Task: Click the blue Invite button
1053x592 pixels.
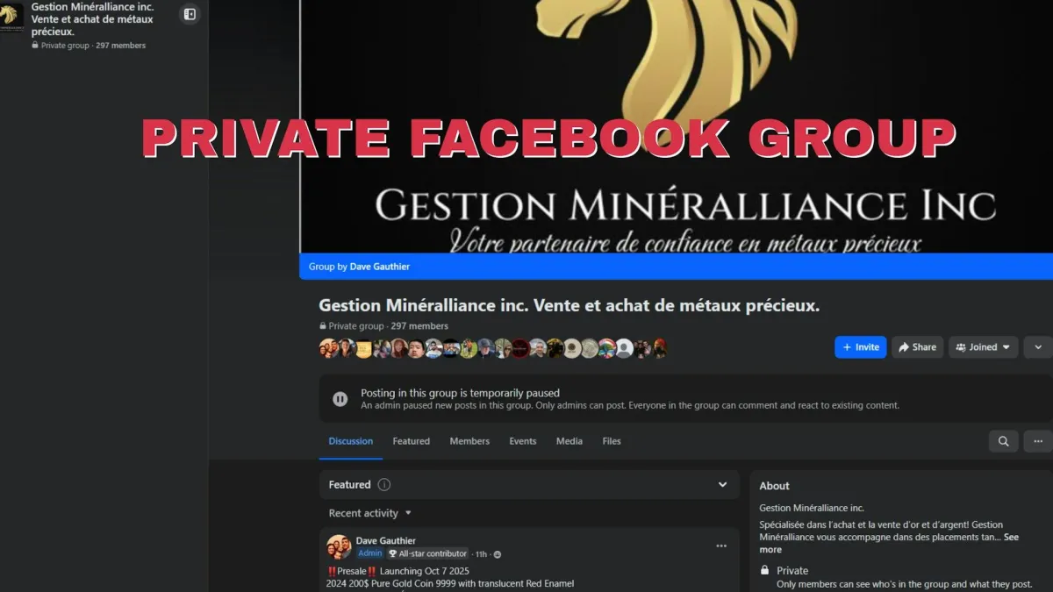Action: click(861, 347)
